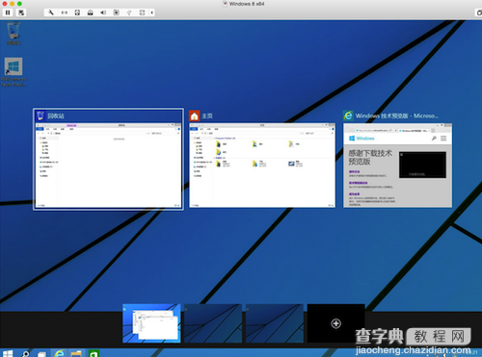Viewport: 482px width, 357px height.
Task: Open the snapshot button next to pause
Action: coord(21,13)
